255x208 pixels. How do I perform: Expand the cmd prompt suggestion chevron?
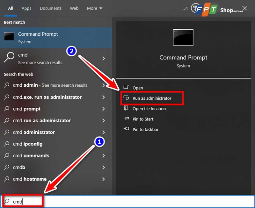tap(104, 109)
